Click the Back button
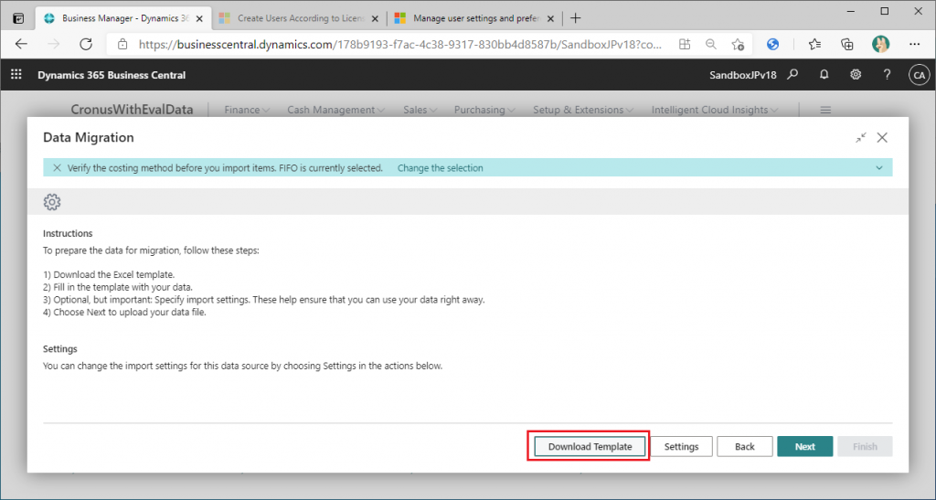This screenshot has height=500, width=936. [744, 446]
